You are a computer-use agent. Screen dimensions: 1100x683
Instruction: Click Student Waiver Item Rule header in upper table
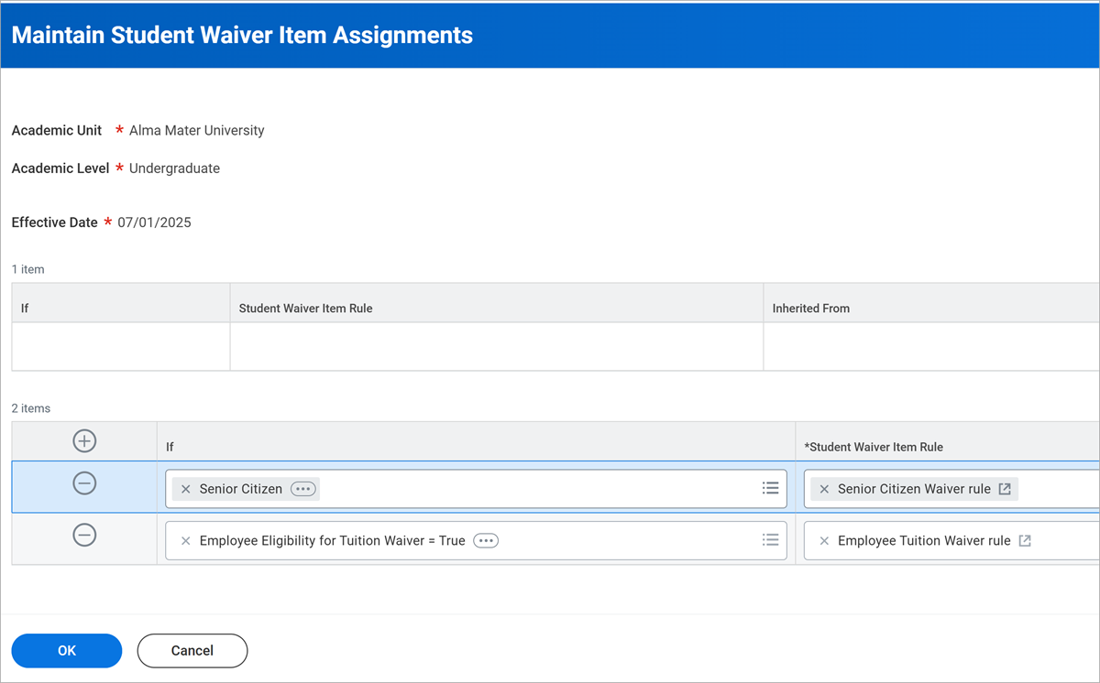click(x=305, y=309)
